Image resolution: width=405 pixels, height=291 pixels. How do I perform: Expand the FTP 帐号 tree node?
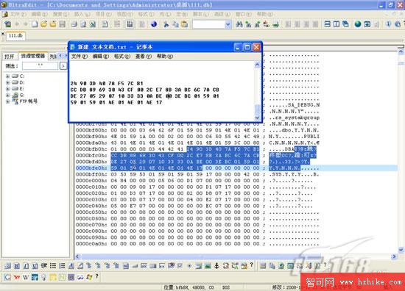click(x=7, y=101)
